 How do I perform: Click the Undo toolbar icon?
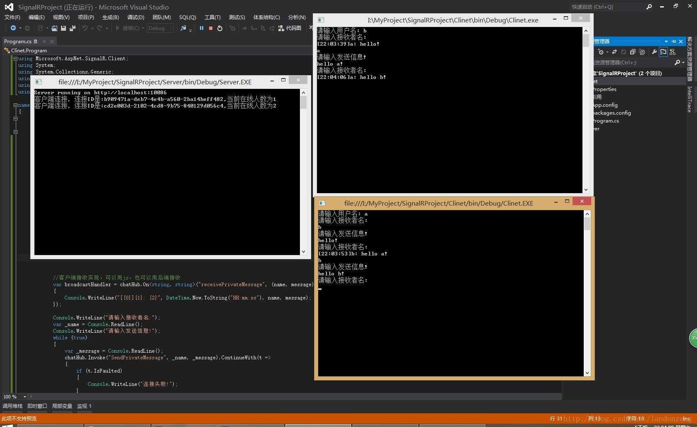85,28
